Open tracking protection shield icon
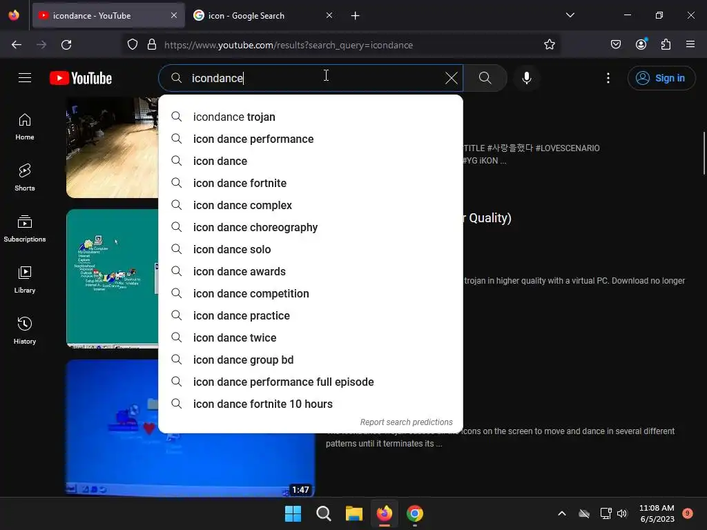The image size is (707, 530). 132,45
